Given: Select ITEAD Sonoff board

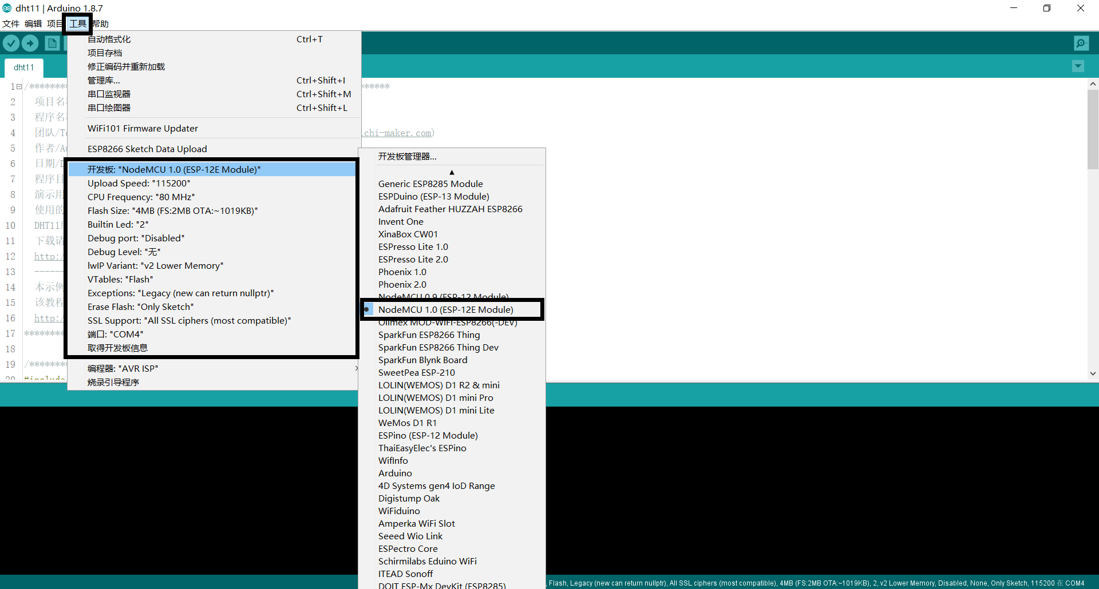Looking at the screenshot, I should point(452,574).
